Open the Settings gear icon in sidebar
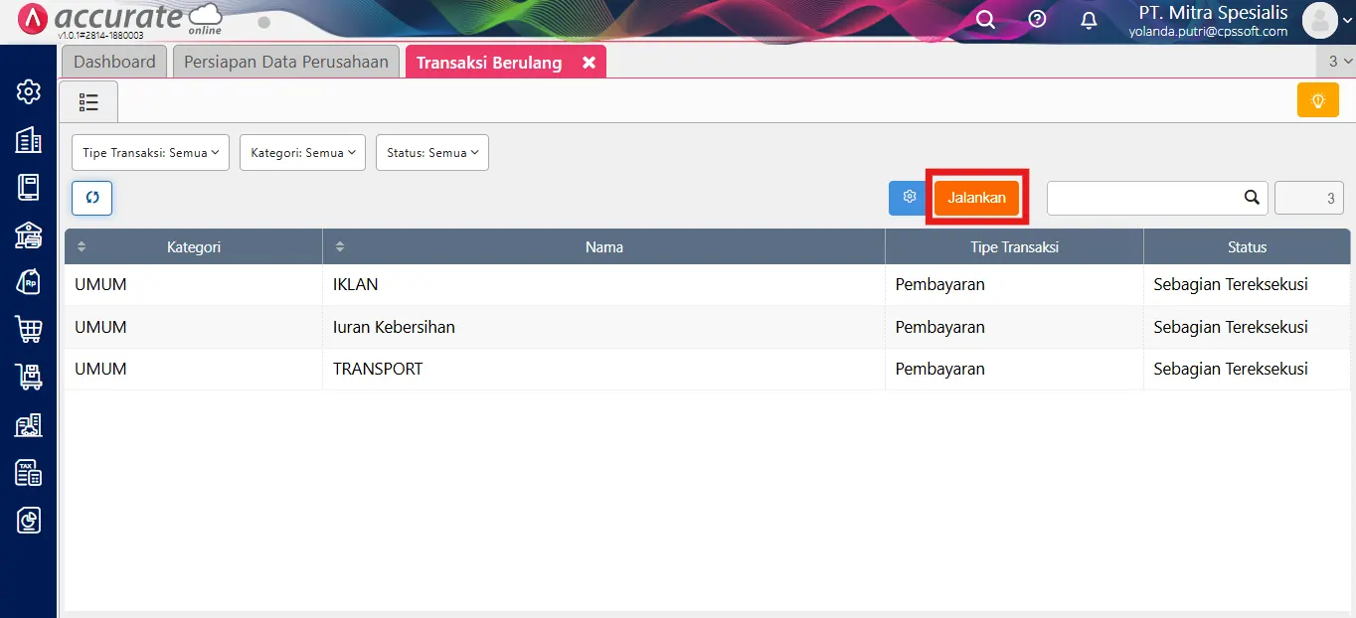This screenshot has height=618, width=1356. coord(28,91)
